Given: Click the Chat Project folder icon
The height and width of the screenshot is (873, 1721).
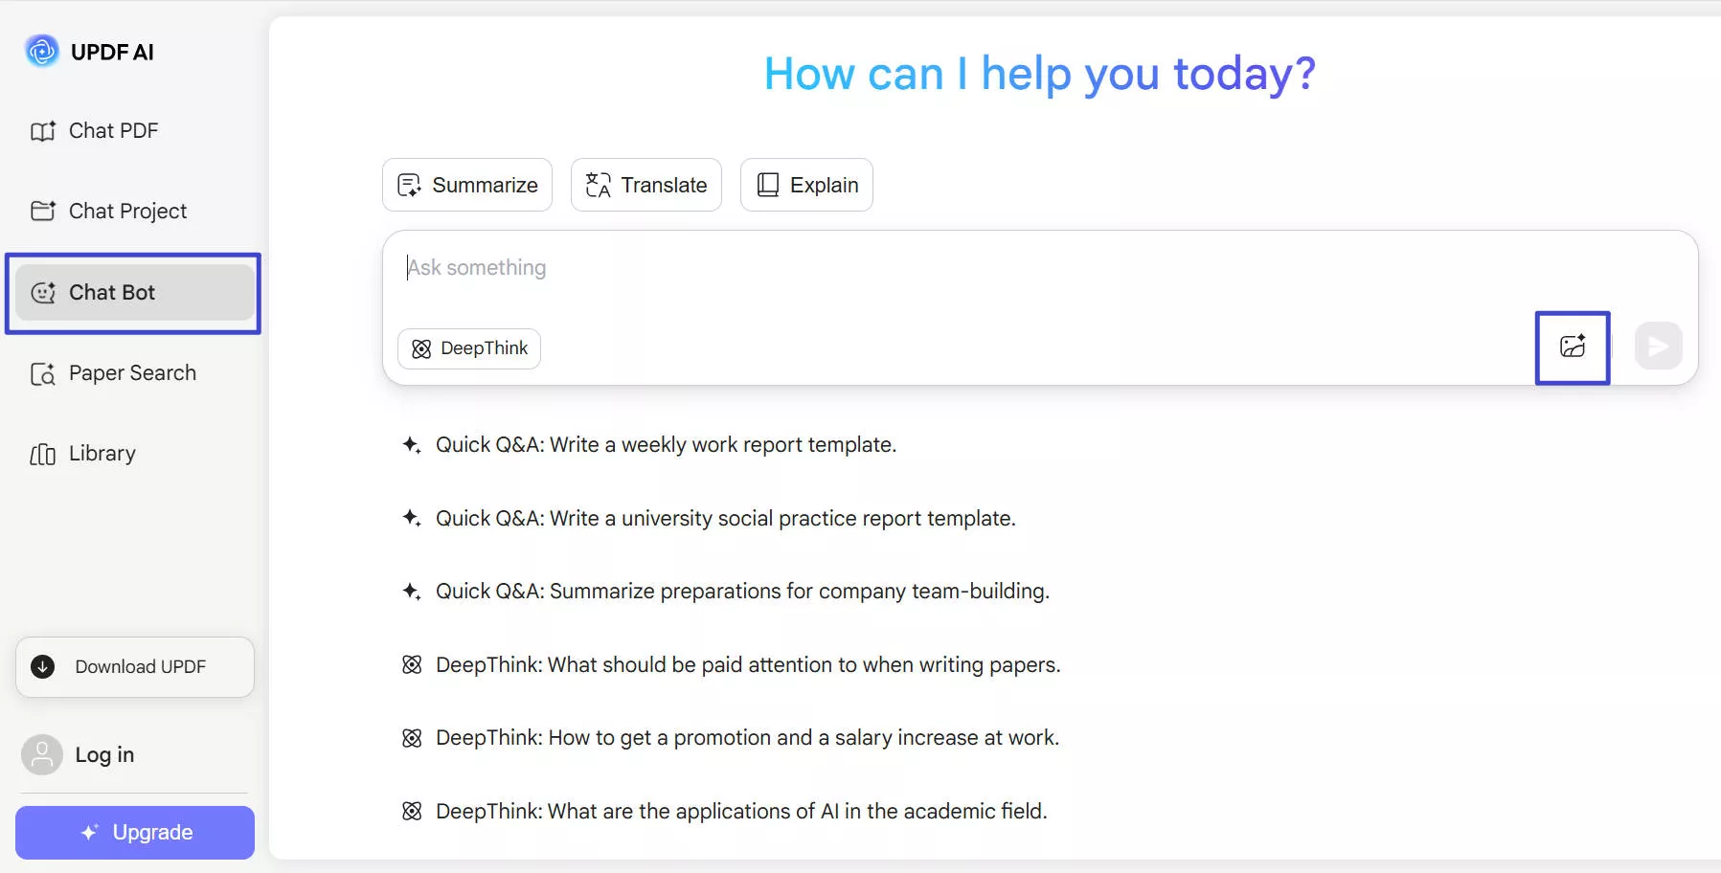Looking at the screenshot, I should [x=43, y=211].
